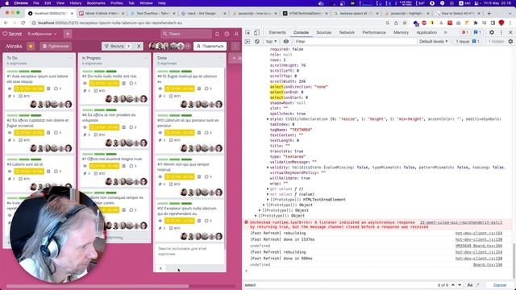Click the live expression eye icon

[286, 41]
